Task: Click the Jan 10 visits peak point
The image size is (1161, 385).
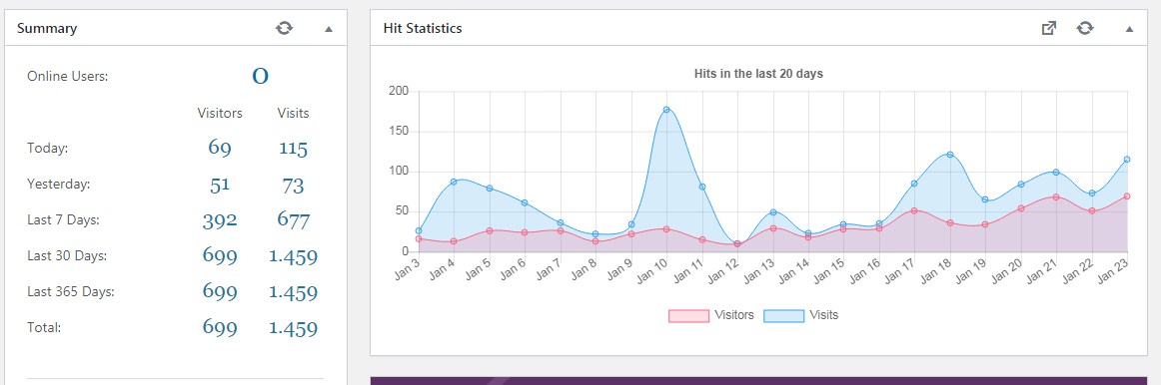Action: point(666,110)
